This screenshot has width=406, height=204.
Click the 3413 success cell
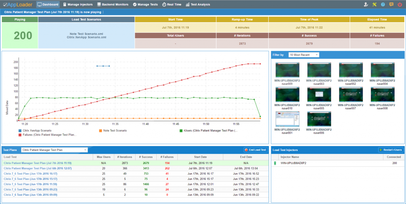coord(146,168)
